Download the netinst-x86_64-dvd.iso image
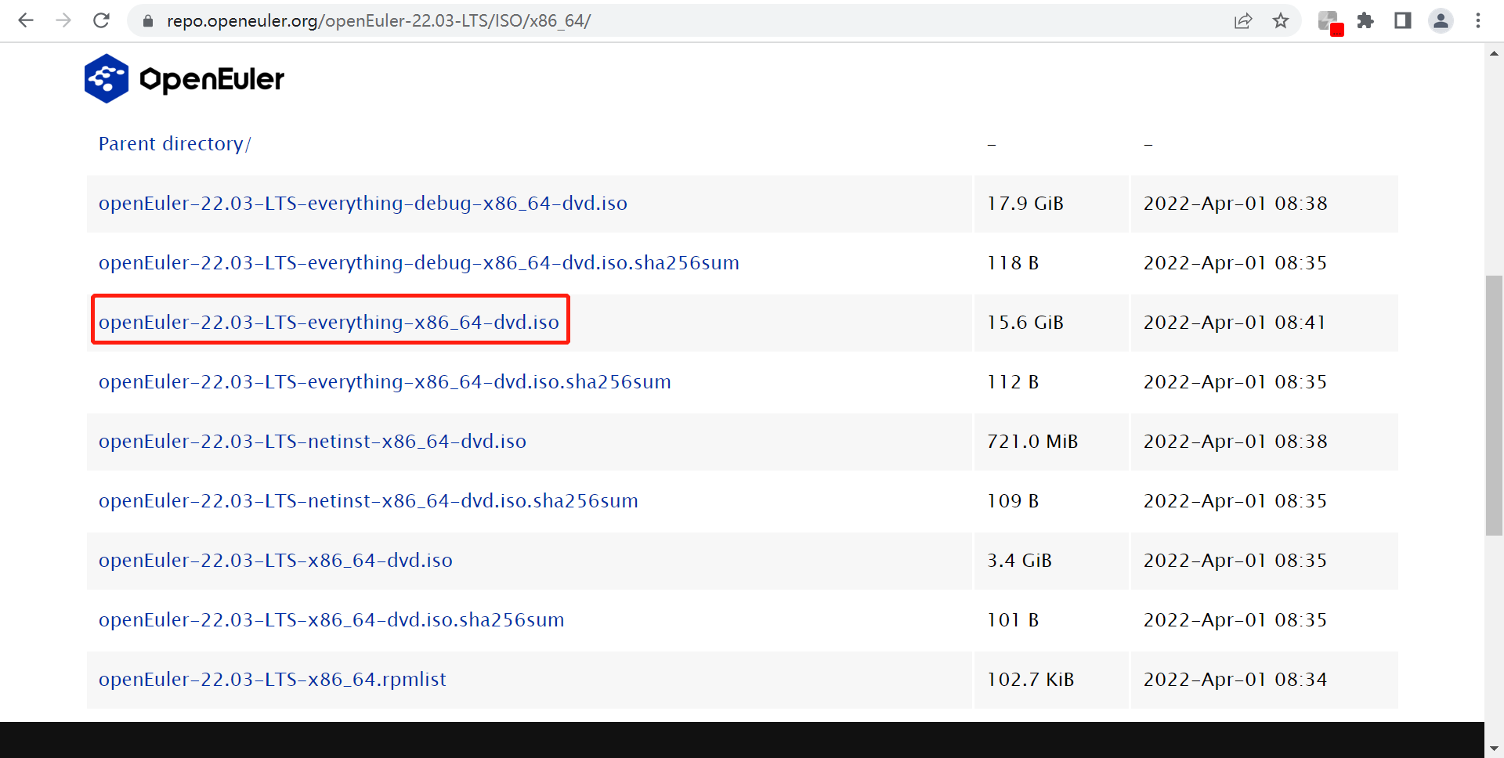The height and width of the screenshot is (758, 1504). click(313, 442)
